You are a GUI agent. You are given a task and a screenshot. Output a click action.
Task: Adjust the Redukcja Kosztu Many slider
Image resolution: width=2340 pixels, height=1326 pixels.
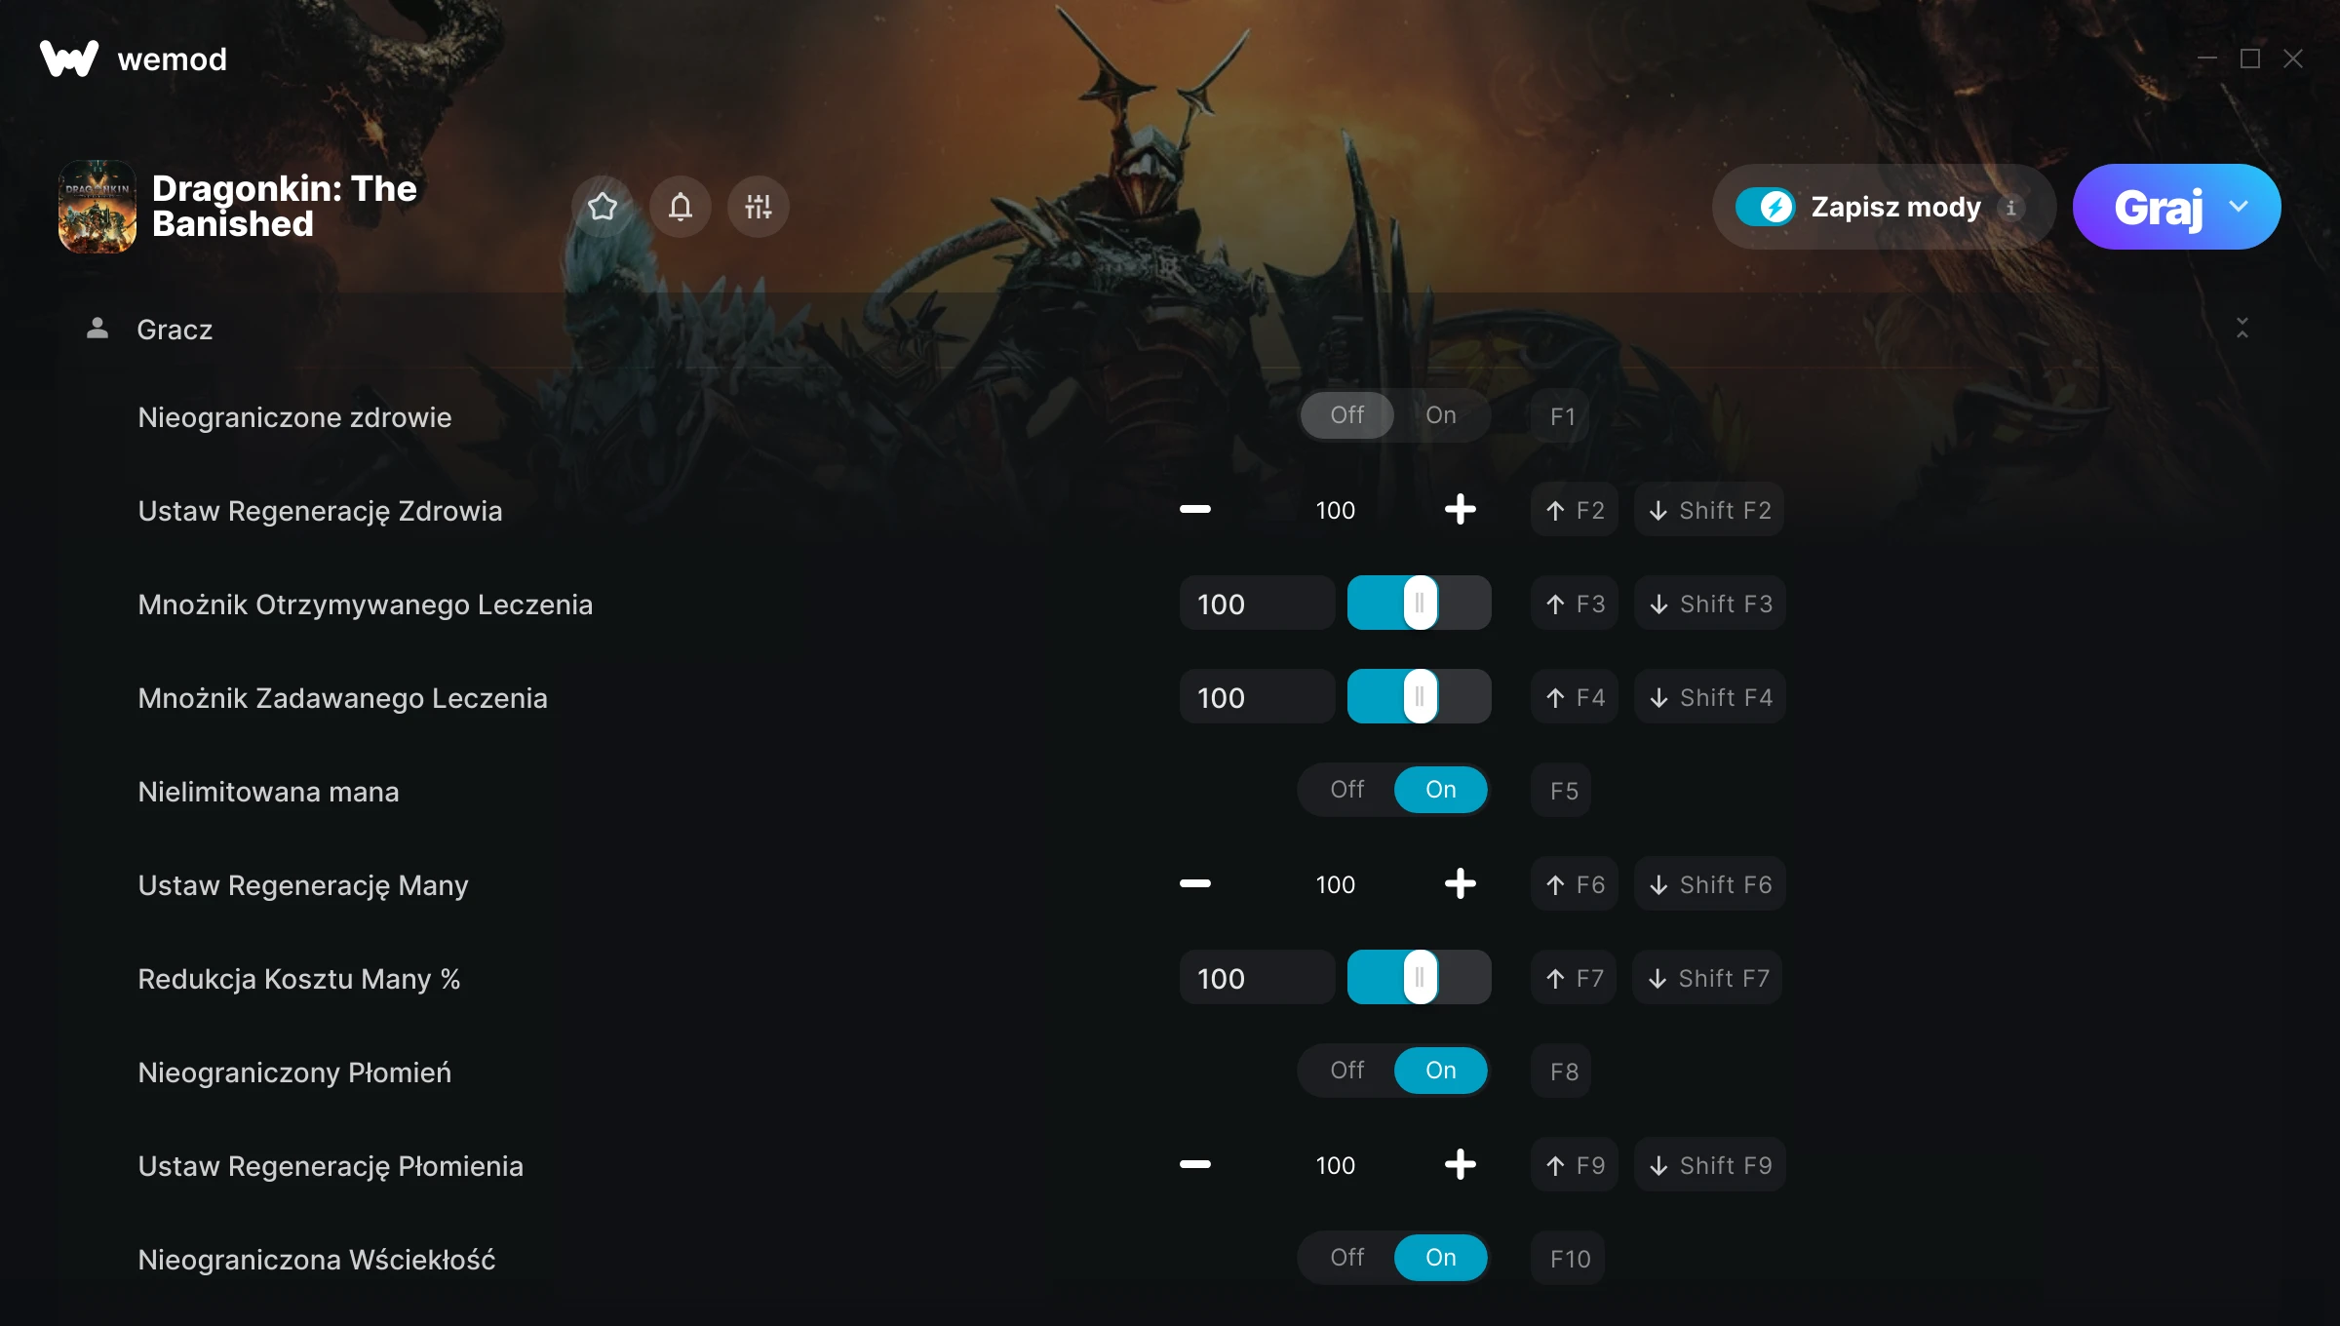(x=1419, y=978)
